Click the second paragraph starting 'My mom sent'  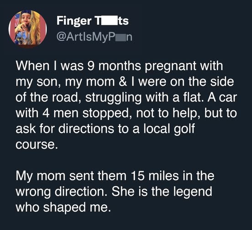(x=115, y=192)
